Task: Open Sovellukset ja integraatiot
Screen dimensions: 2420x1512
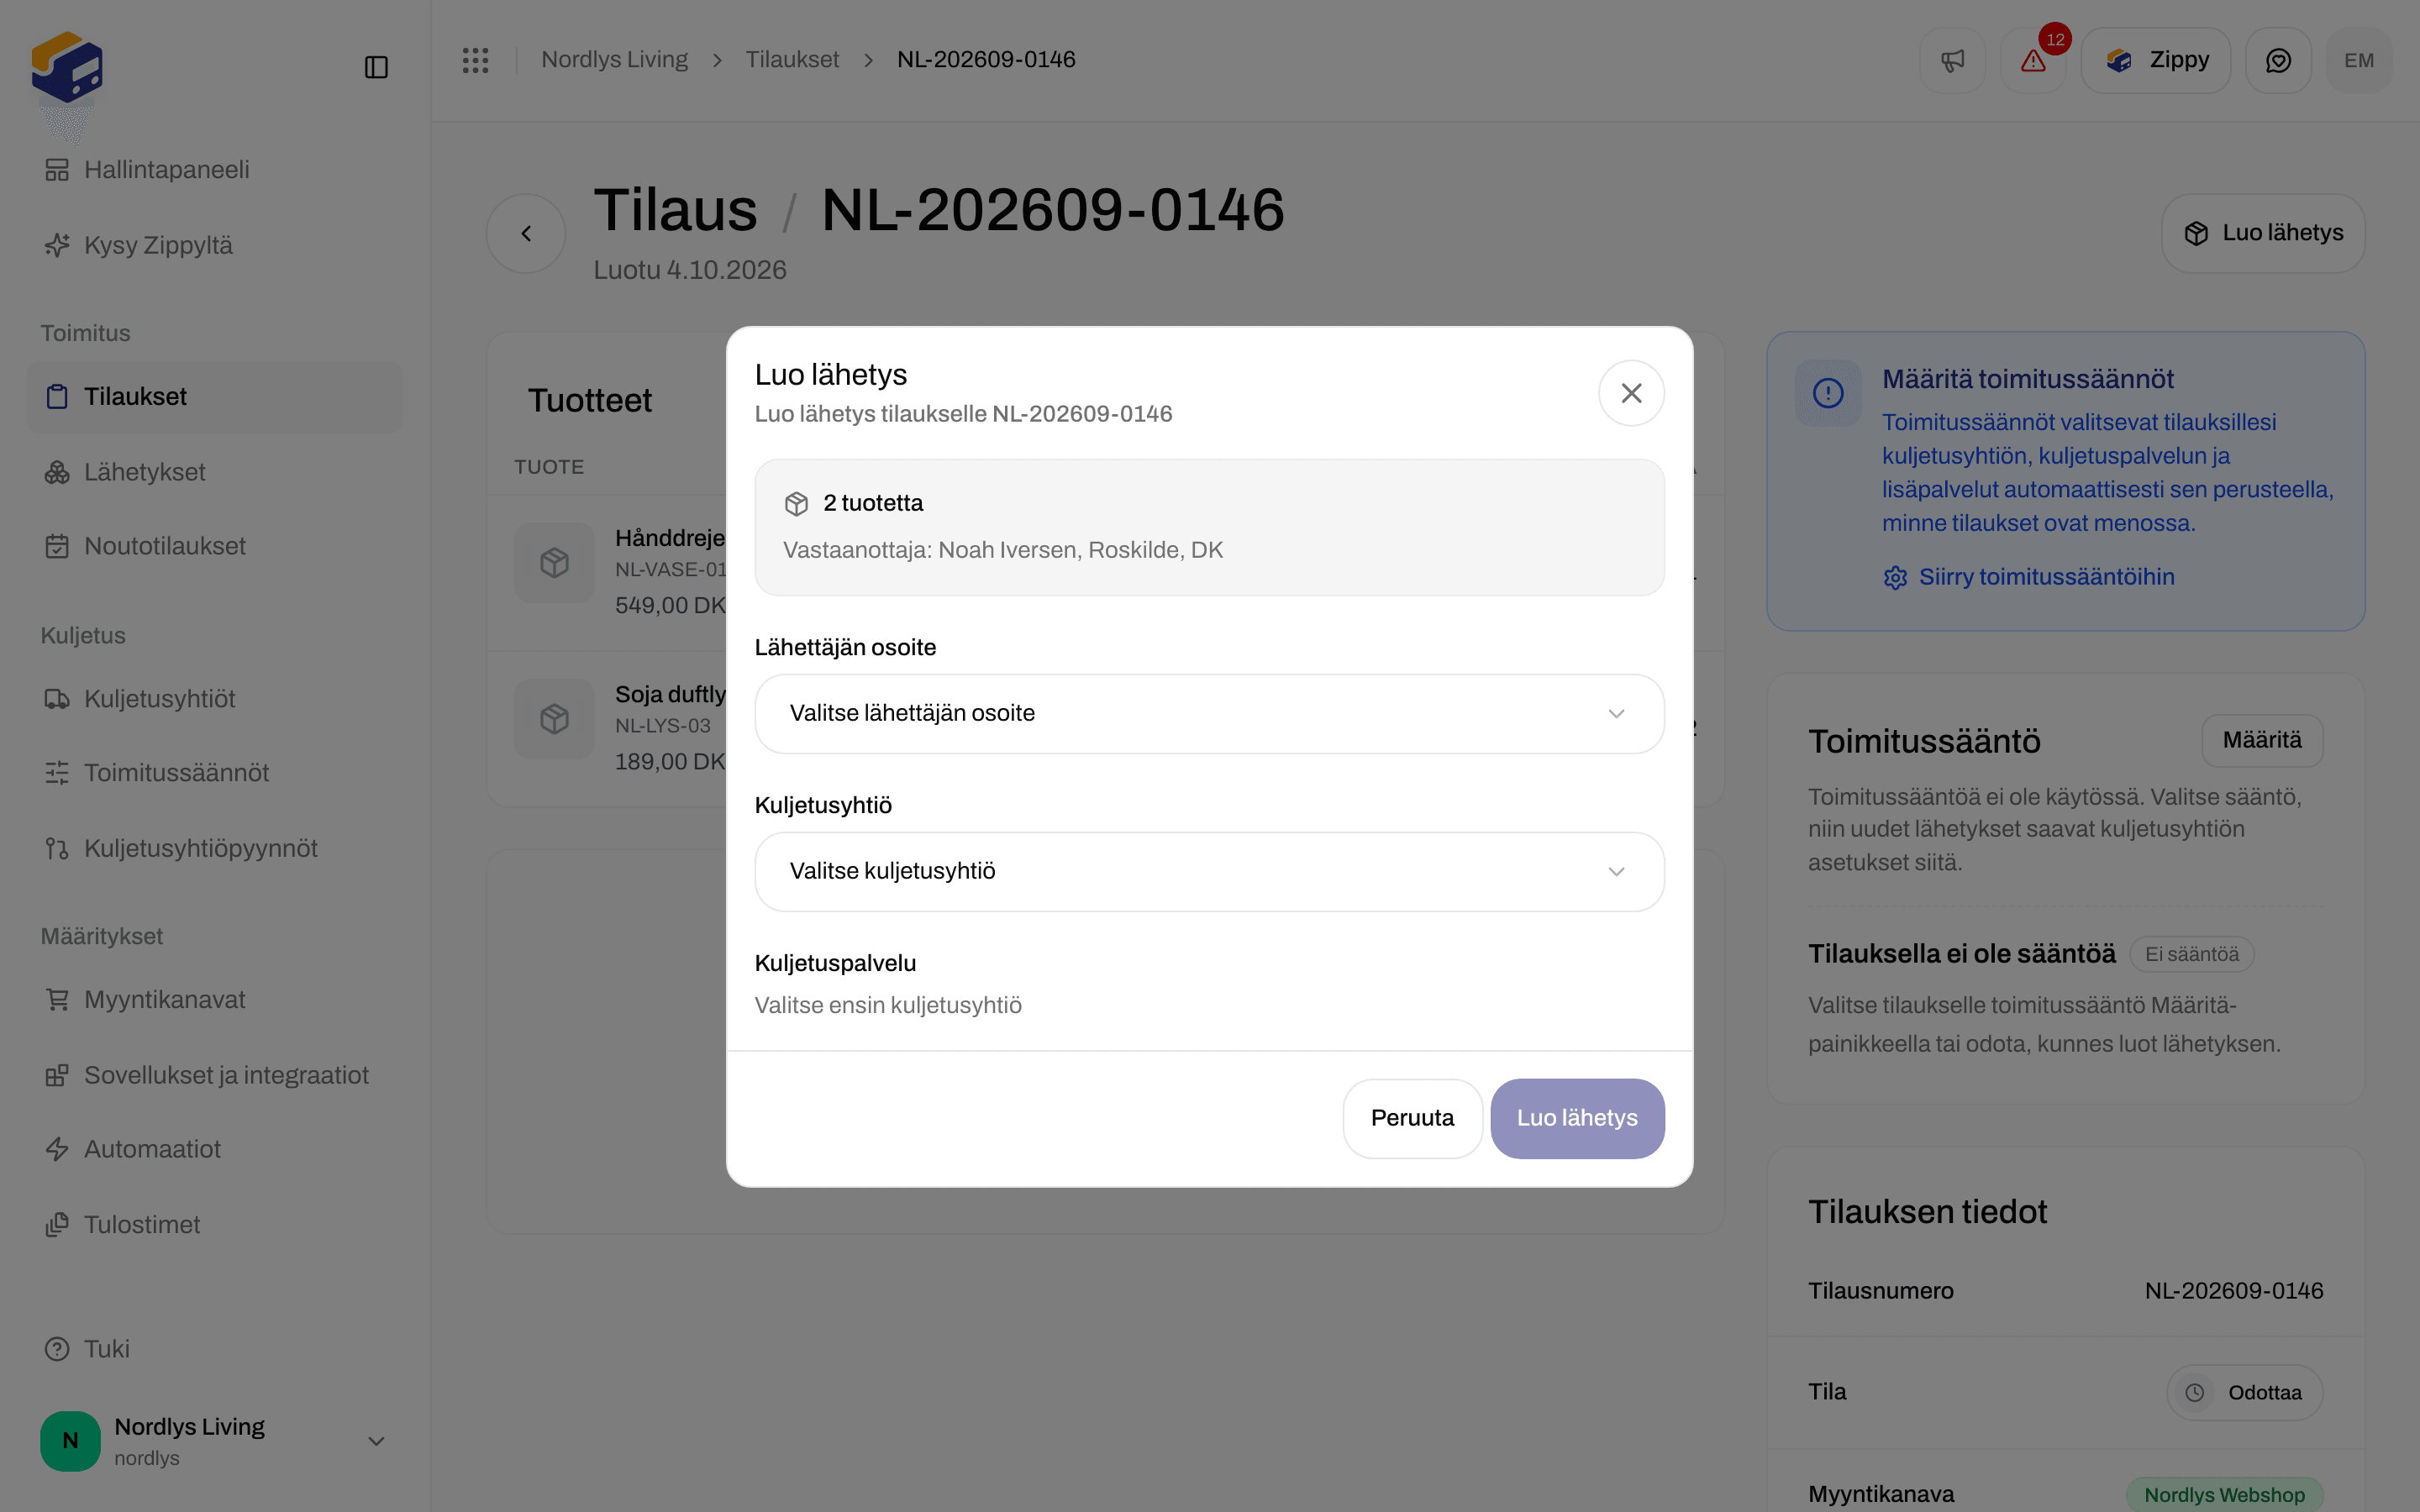Action: click(x=215, y=1075)
